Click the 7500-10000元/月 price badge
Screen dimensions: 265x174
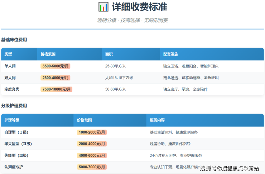coord(56,89)
